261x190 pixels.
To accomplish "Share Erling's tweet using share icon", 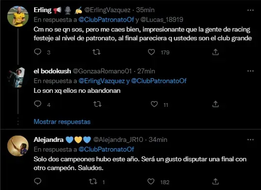I will (215, 52).
